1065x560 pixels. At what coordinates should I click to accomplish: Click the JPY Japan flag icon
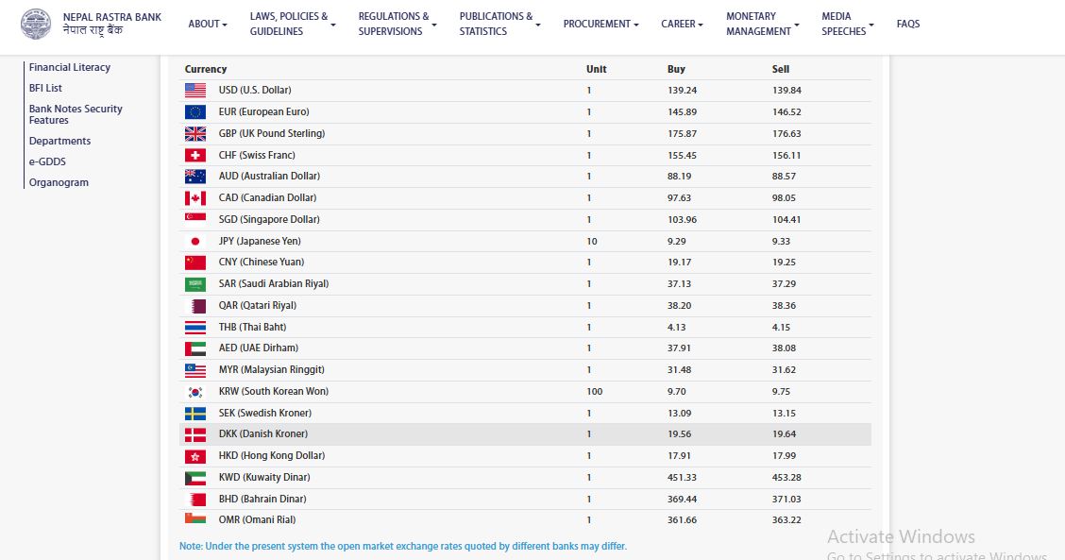pyautogui.click(x=194, y=241)
